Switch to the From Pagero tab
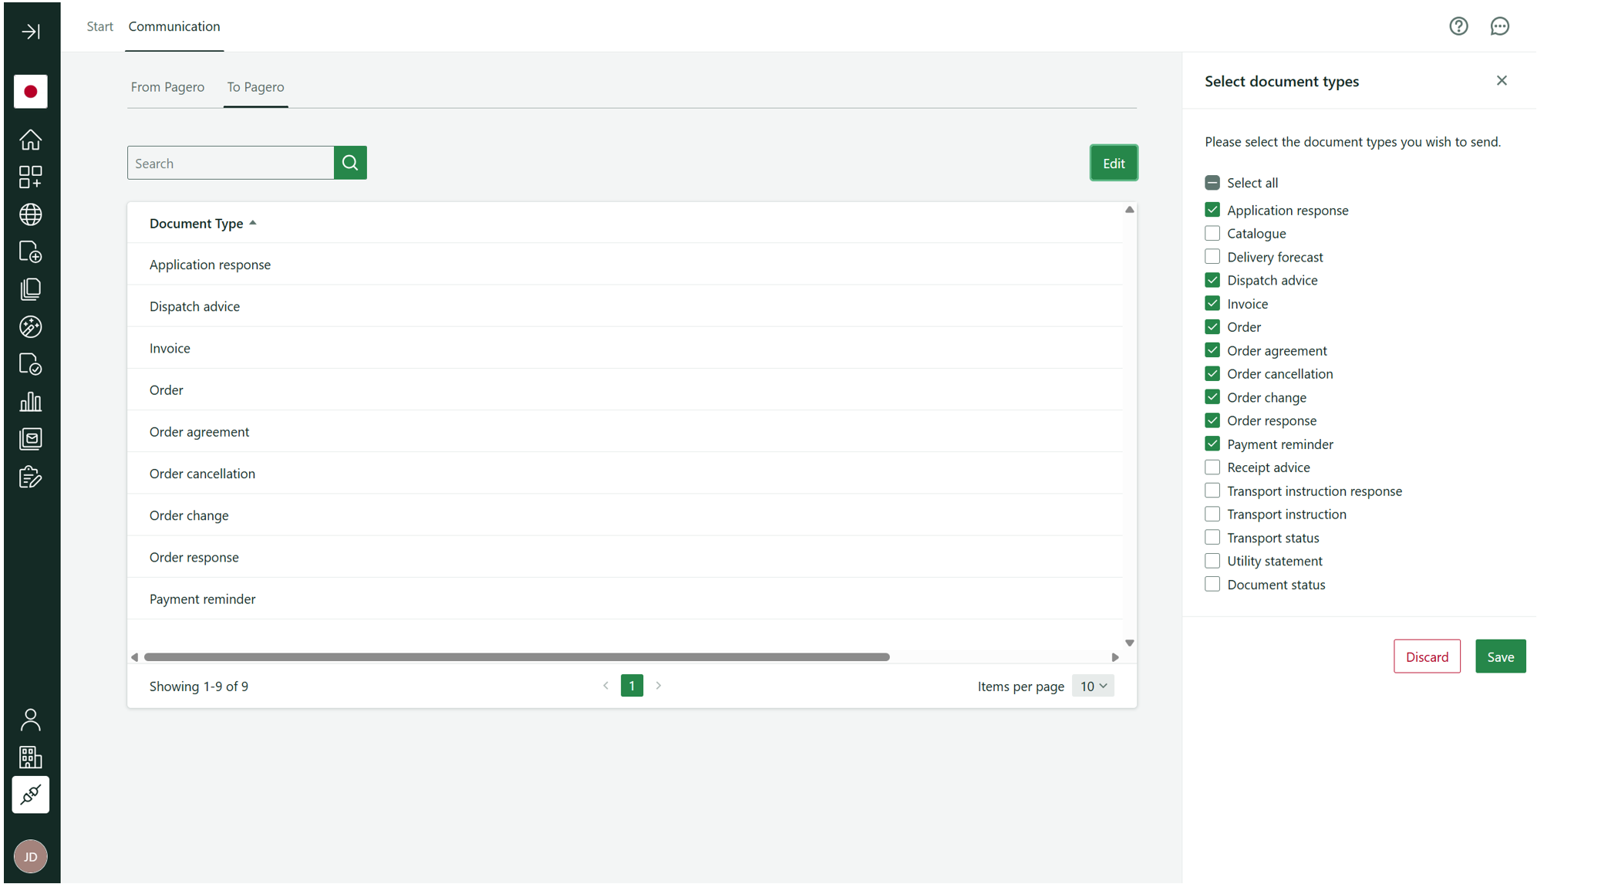The image size is (1608, 884). [167, 86]
